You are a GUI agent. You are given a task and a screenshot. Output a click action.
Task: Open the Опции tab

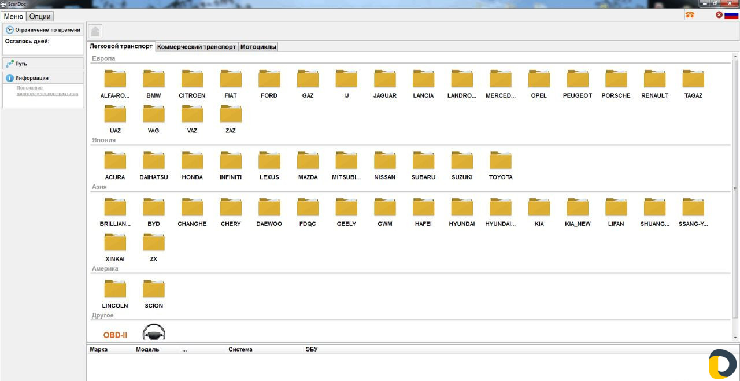[x=40, y=16]
